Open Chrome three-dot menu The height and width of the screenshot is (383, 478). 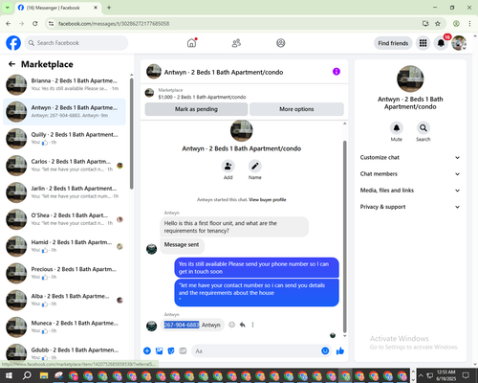pos(469,23)
